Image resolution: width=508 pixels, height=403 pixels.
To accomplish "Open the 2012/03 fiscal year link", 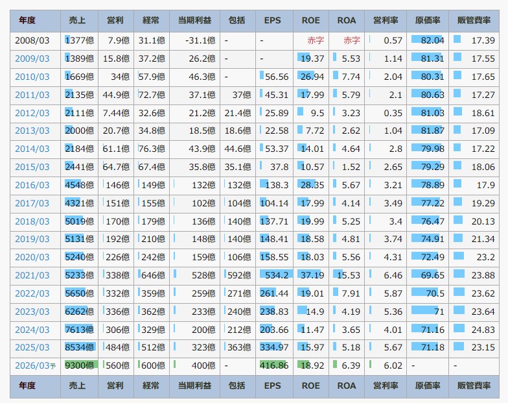I will point(32,113).
